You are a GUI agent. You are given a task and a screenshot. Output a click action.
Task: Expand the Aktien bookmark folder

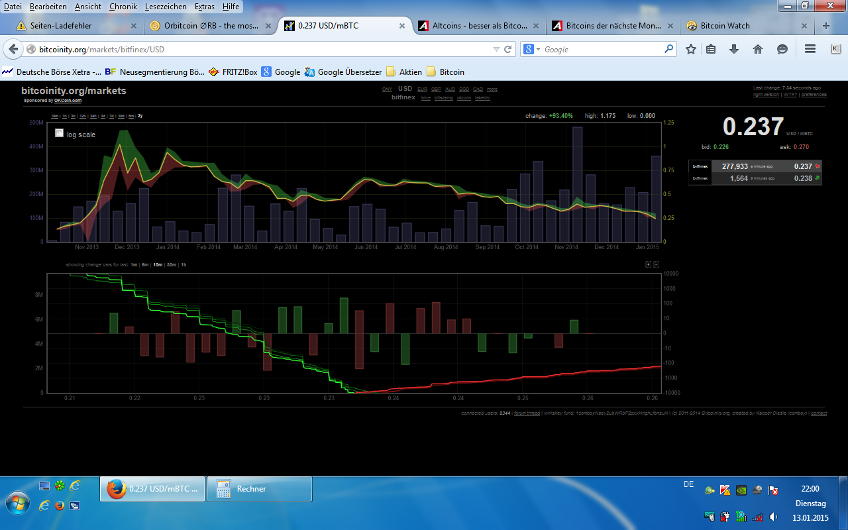[403, 72]
